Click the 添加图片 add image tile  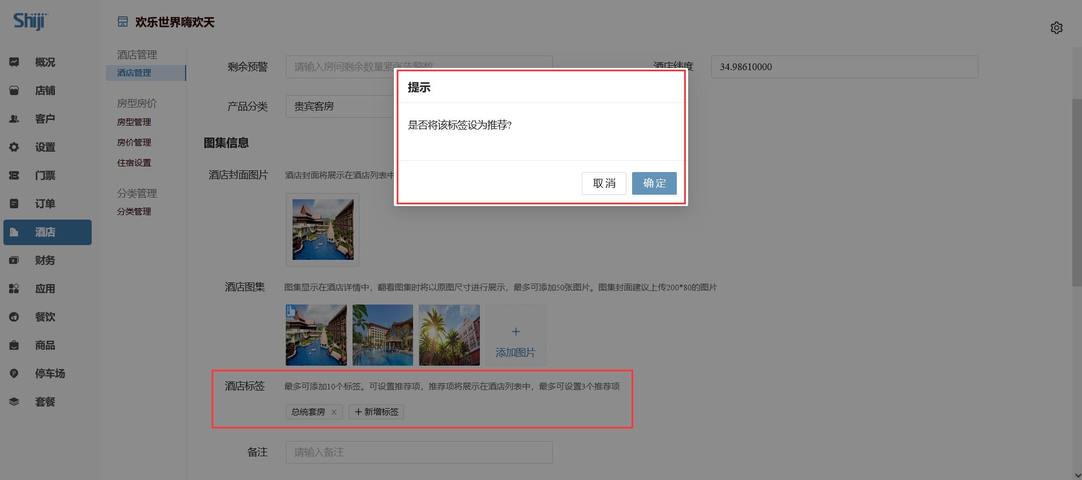[x=515, y=335]
